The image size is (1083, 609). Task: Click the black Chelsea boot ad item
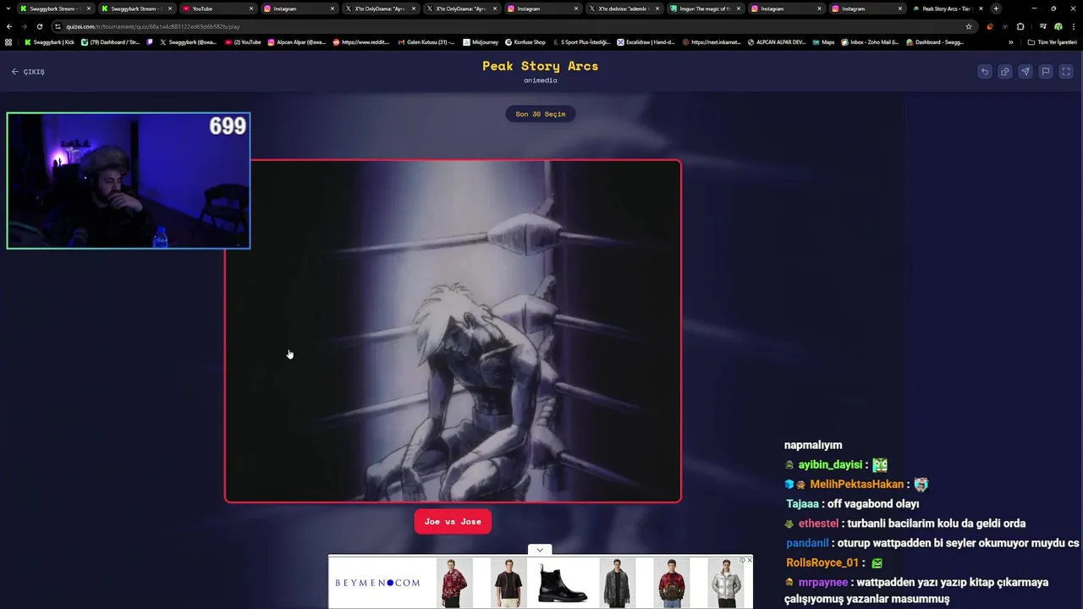click(563, 583)
